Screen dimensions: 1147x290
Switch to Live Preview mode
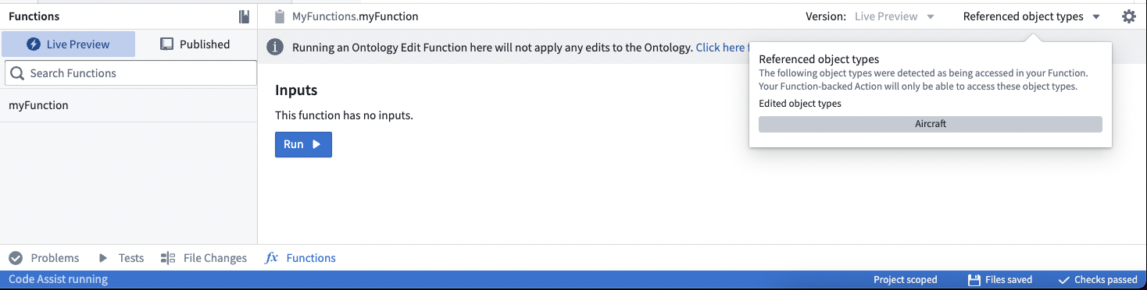click(68, 44)
